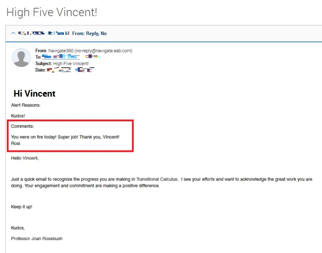Image resolution: width=322 pixels, height=253 pixels.
Task: Click the "You were on fire today!" comment
Action: (65, 137)
